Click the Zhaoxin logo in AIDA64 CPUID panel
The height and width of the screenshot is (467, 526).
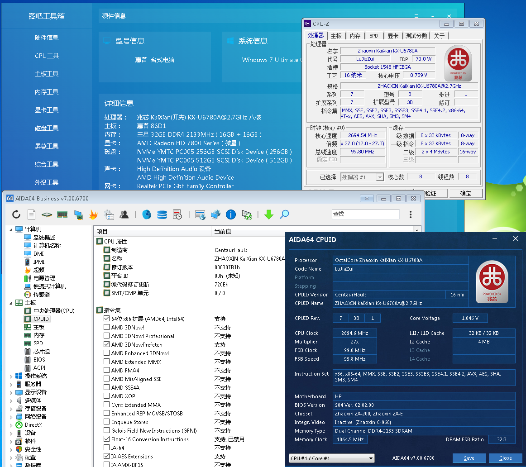tap(492, 282)
